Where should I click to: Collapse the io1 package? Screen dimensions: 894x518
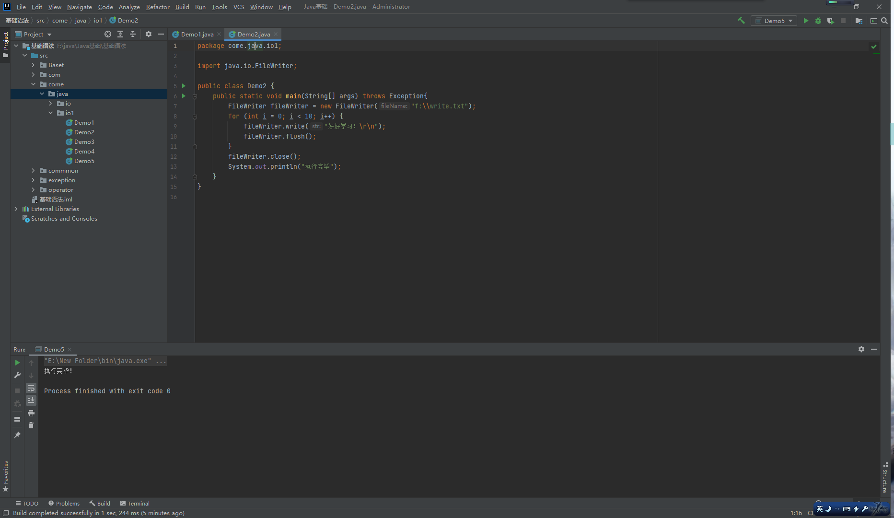[x=51, y=113]
